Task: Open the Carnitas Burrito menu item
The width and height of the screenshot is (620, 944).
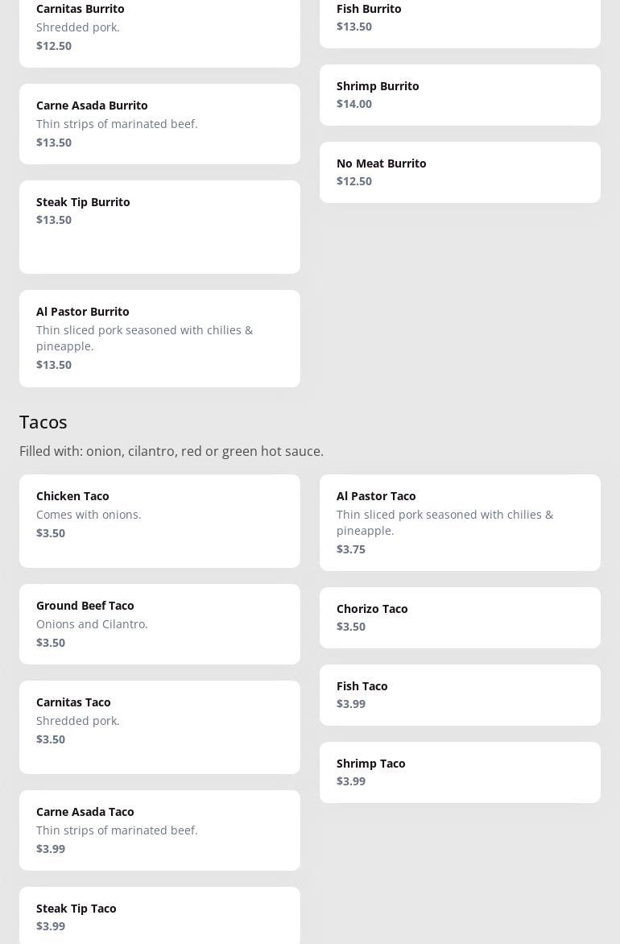Action: [x=159, y=28]
